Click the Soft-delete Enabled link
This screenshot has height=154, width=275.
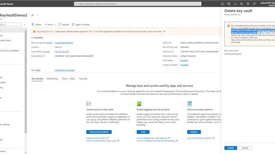click(x=184, y=61)
